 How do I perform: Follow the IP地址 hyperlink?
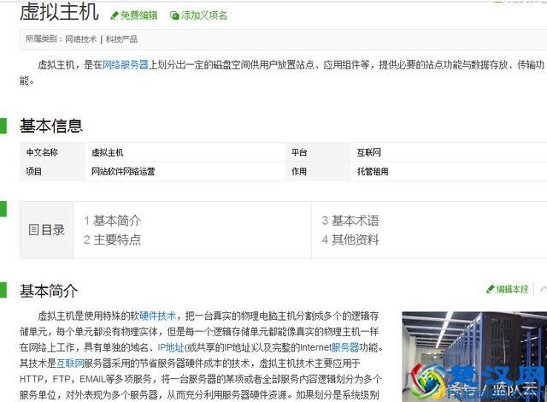click(x=171, y=347)
